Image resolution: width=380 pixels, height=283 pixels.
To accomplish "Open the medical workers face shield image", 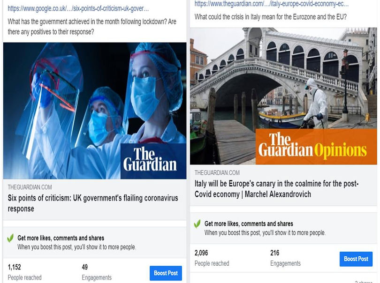I will tap(95, 111).
